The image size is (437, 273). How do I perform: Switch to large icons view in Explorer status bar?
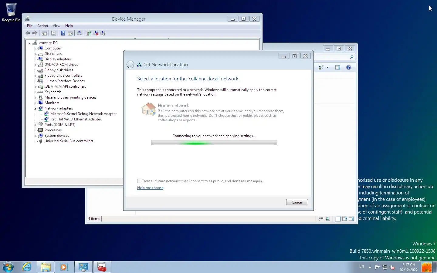click(328, 219)
